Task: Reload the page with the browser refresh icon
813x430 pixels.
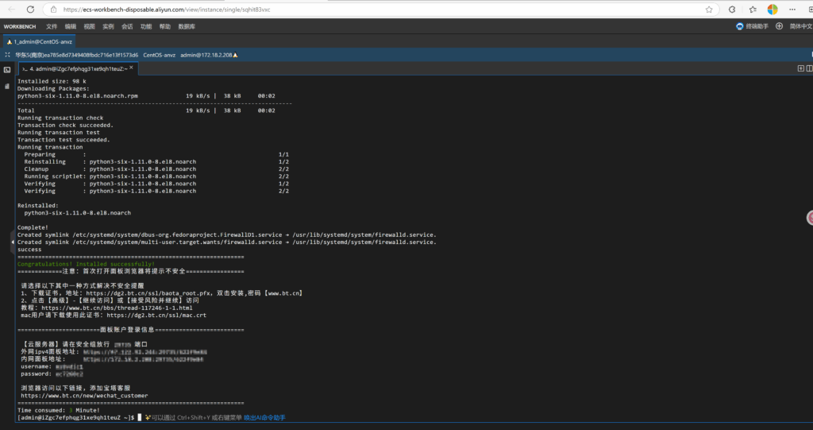Action: click(31, 10)
